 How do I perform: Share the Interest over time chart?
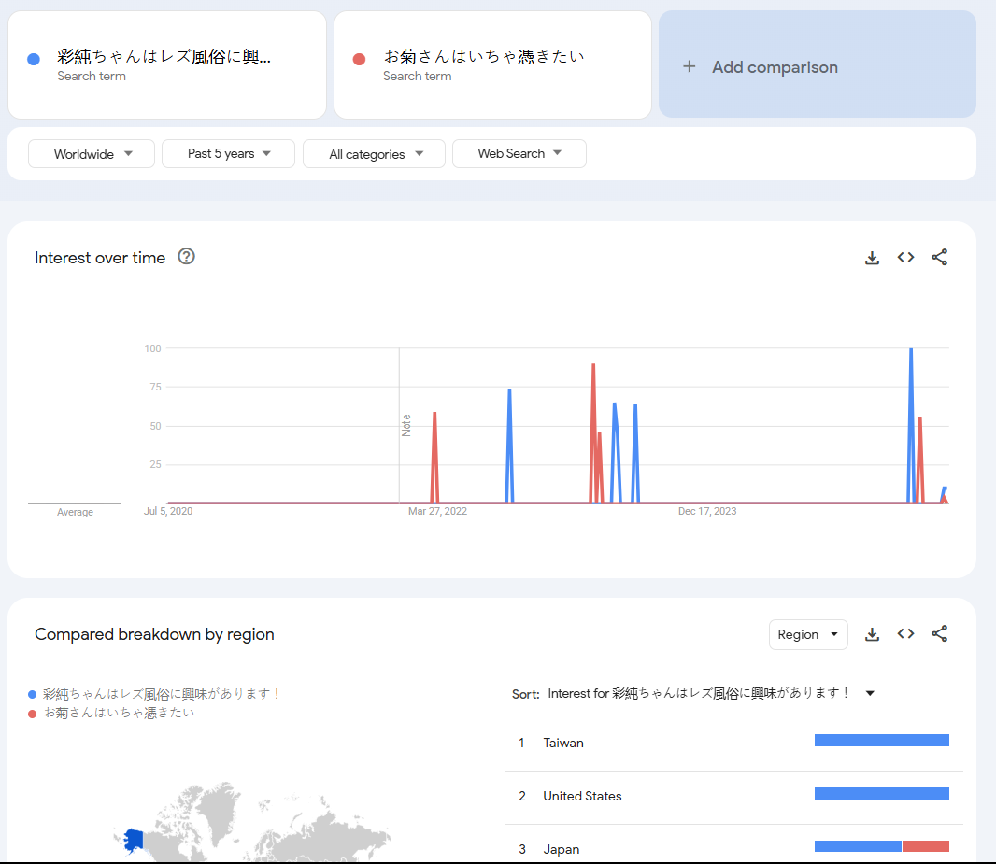[x=939, y=257]
